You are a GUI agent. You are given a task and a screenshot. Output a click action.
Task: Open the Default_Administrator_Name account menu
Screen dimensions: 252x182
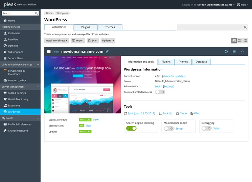point(216,5)
